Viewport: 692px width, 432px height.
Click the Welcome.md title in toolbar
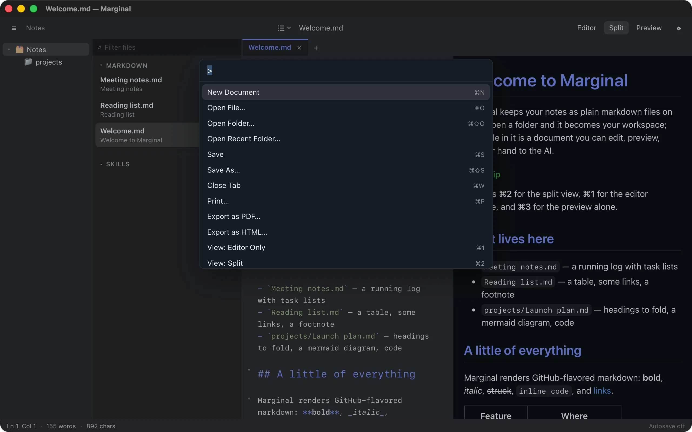321,28
